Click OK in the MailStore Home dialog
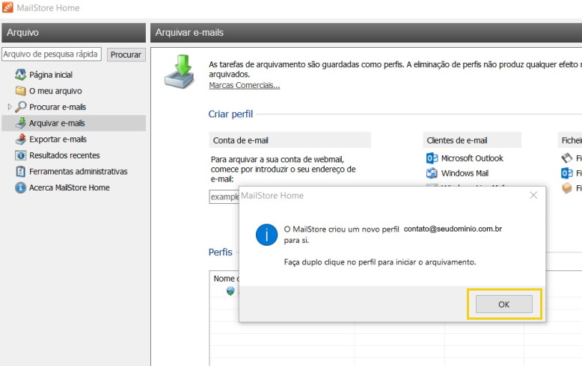 point(503,304)
